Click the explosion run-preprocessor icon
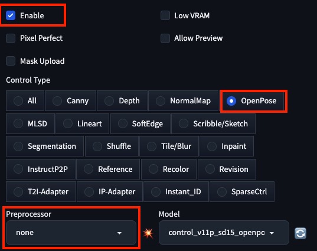The image size is (317, 251). pyautogui.click(x=148, y=233)
